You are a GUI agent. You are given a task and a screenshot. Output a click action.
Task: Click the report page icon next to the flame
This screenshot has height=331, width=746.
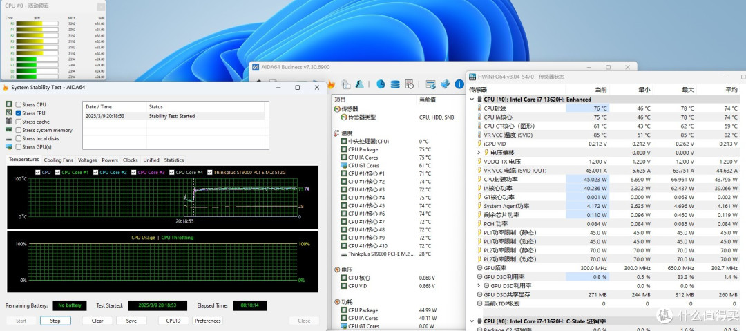pyautogui.click(x=346, y=84)
